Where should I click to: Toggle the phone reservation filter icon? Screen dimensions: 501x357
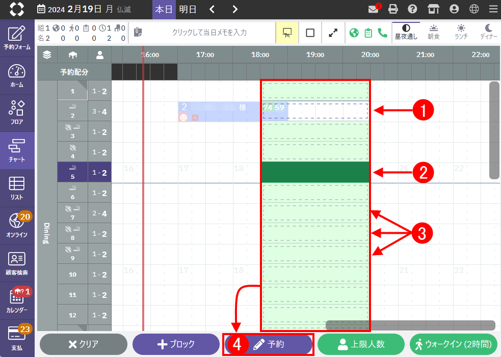[382, 33]
